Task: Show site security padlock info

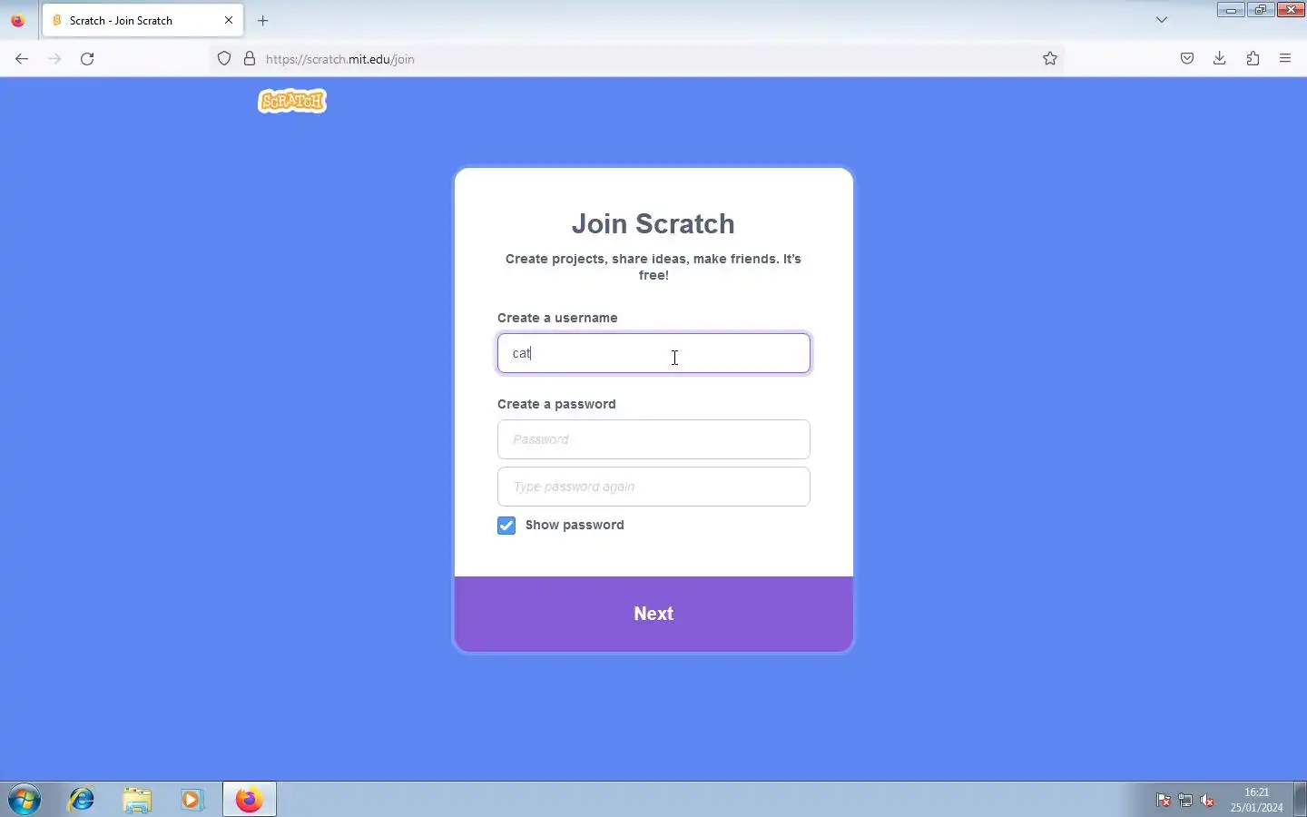Action: (250, 59)
